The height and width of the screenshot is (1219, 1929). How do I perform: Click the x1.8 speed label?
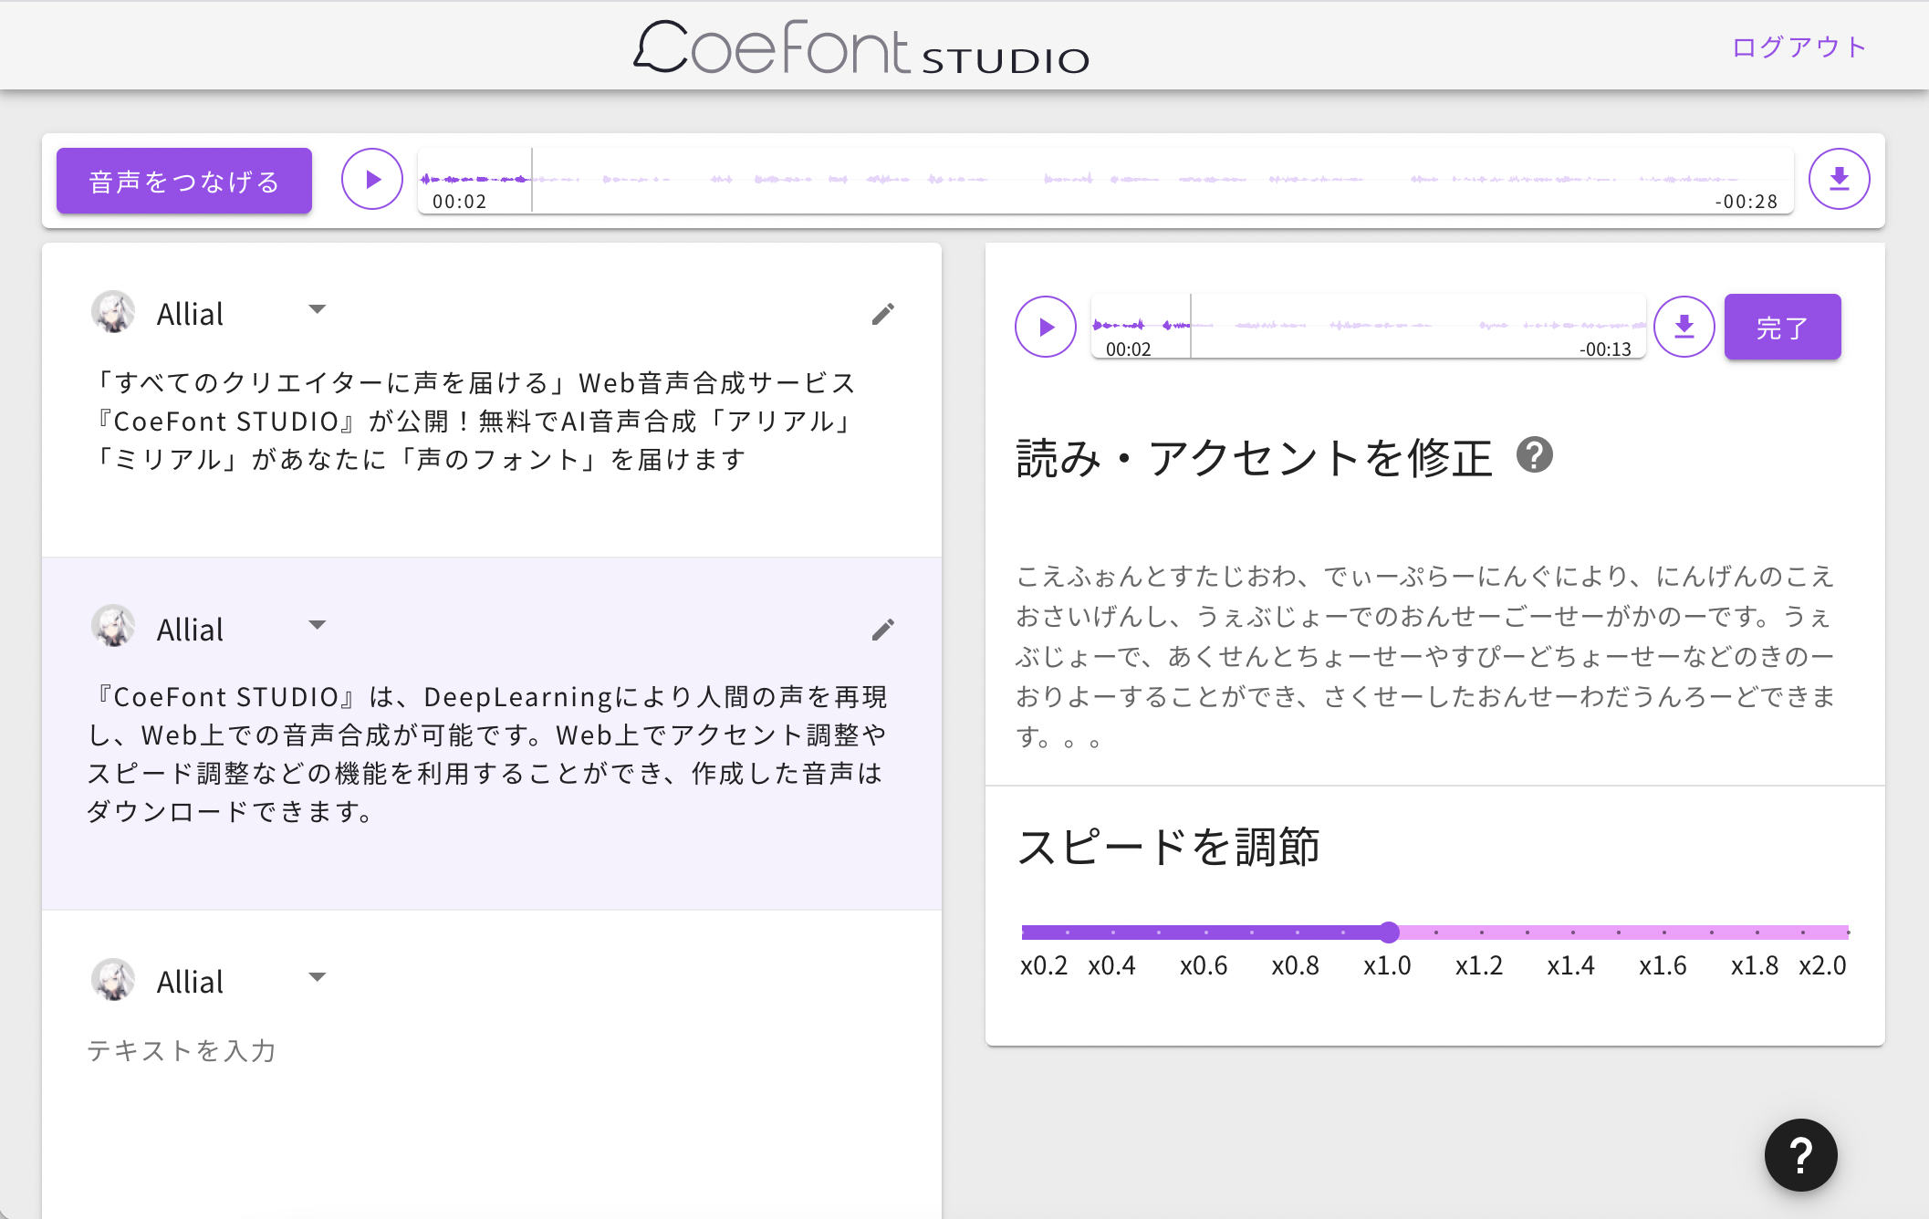point(1755,965)
